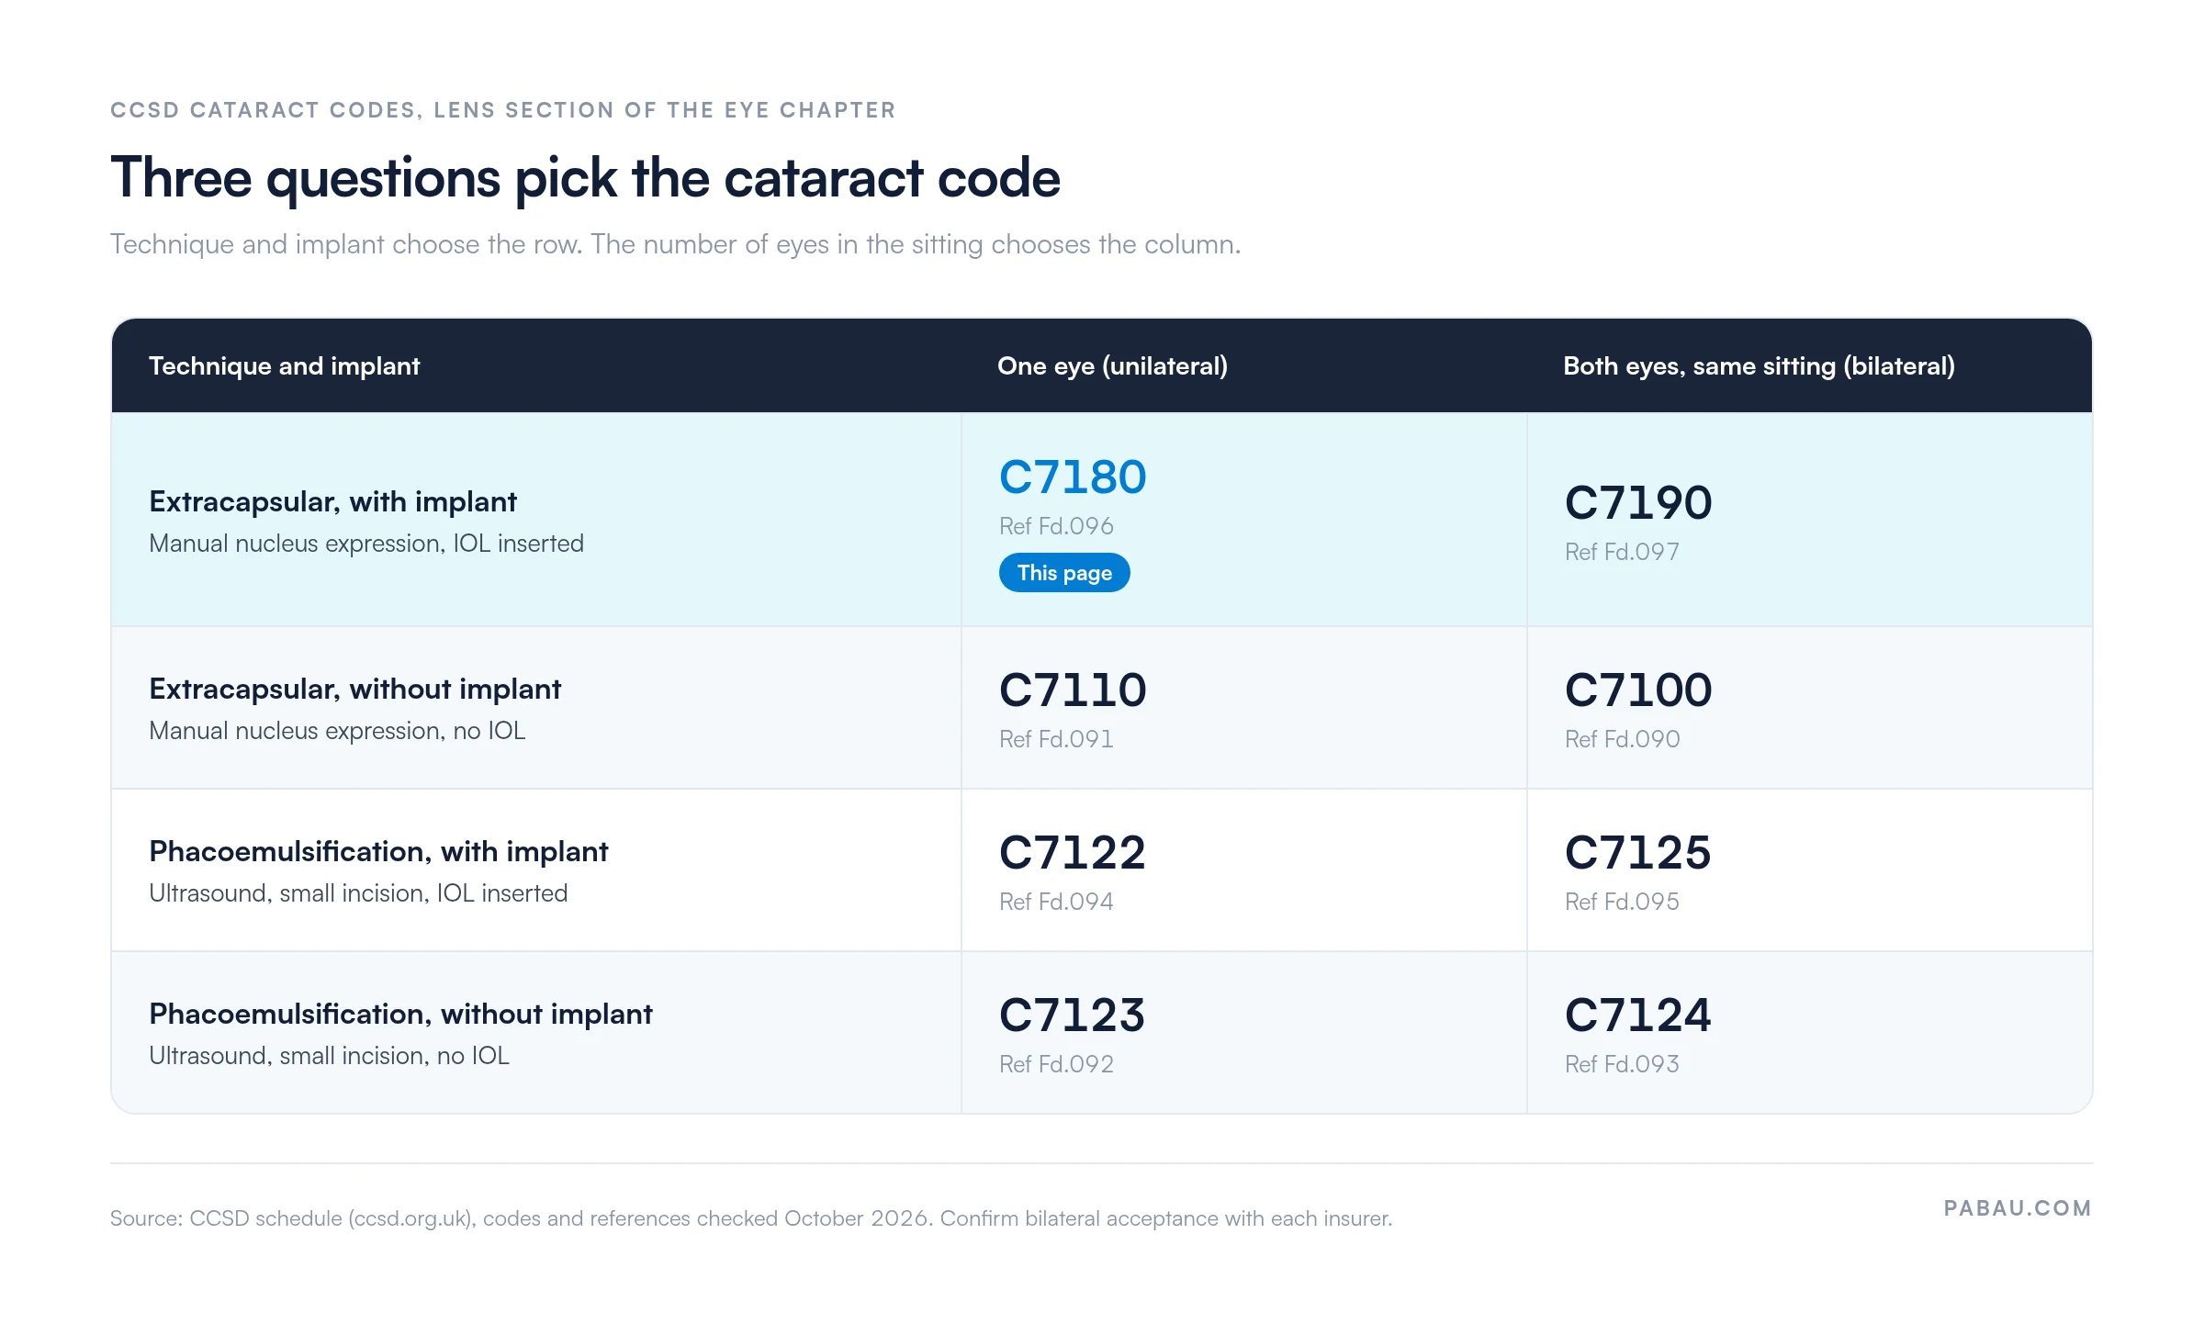Select Phacoemulsification, without implant row label

pos(400,1014)
